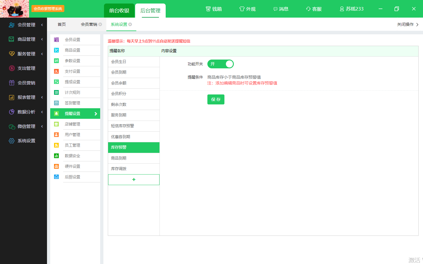Open the 外观 appearance option
This screenshot has width=423, height=264.
click(x=247, y=9)
